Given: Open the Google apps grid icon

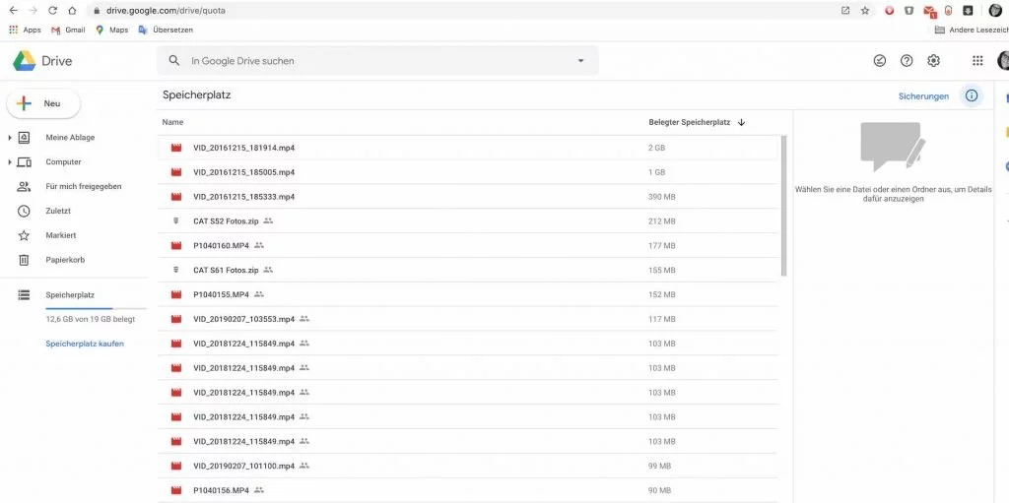Looking at the screenshot, I should (x=976, y=60).
